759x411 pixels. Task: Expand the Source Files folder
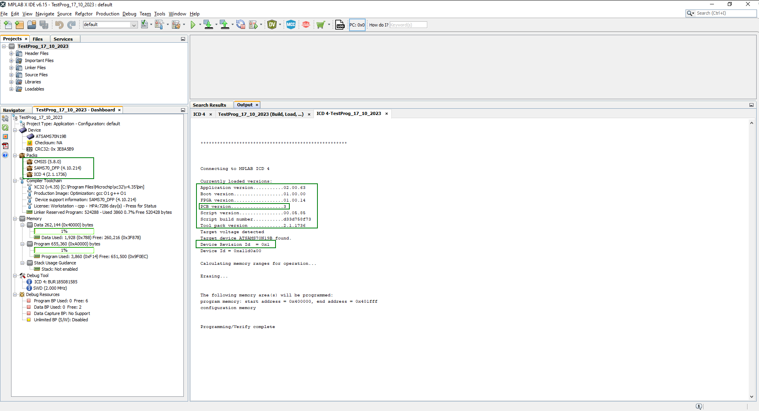click(x=11, y=75)
